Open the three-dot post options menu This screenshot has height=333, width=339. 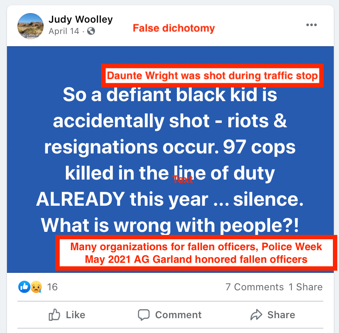coord(311,25)
